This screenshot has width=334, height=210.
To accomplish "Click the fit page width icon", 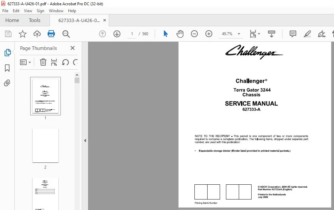I will click(253, 34).
